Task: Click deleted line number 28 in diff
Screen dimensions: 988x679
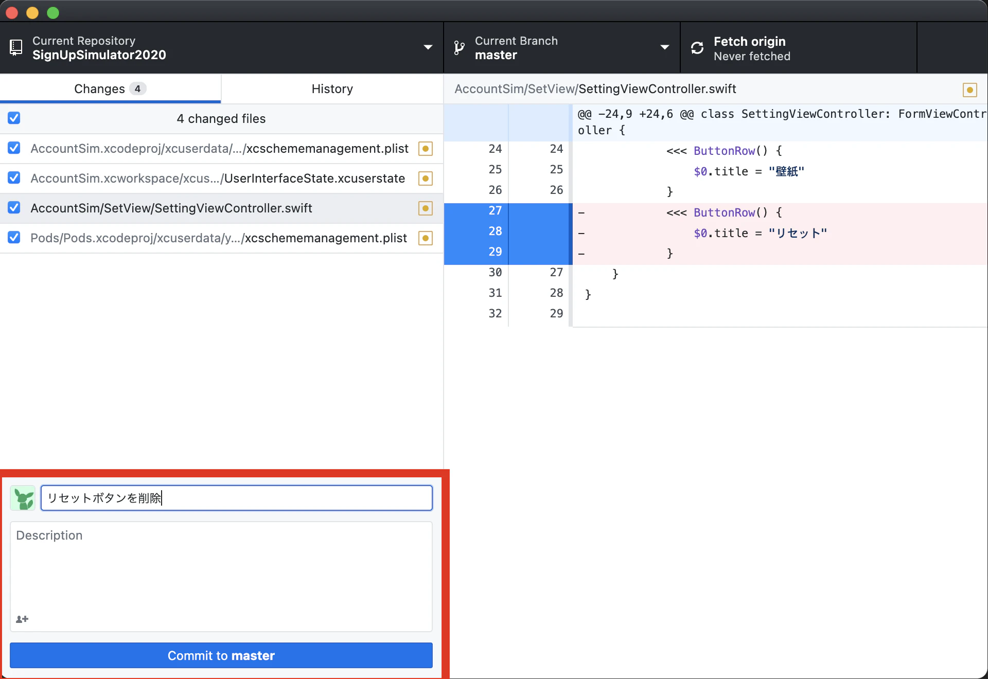Action: 495,231
